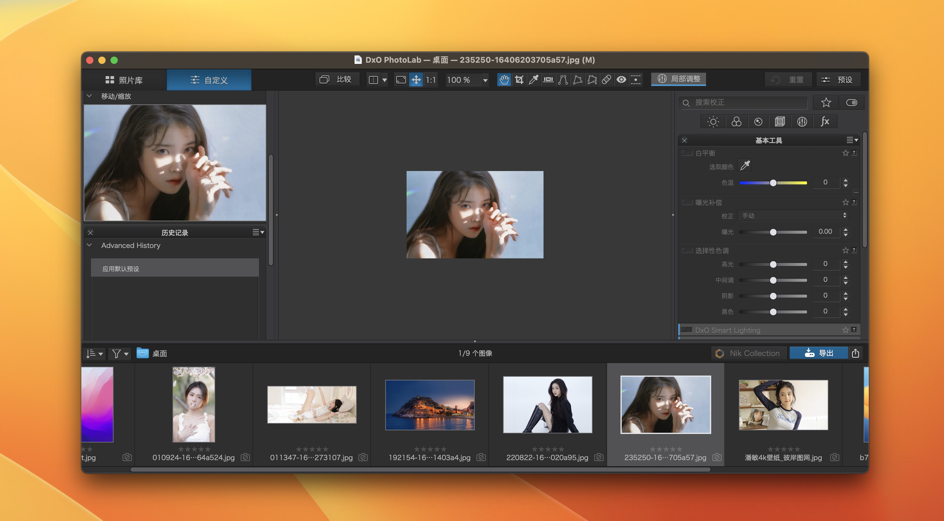Open the color palette icon (three circles)
Viewport: 944px width, 521px height.
[736, 122]
